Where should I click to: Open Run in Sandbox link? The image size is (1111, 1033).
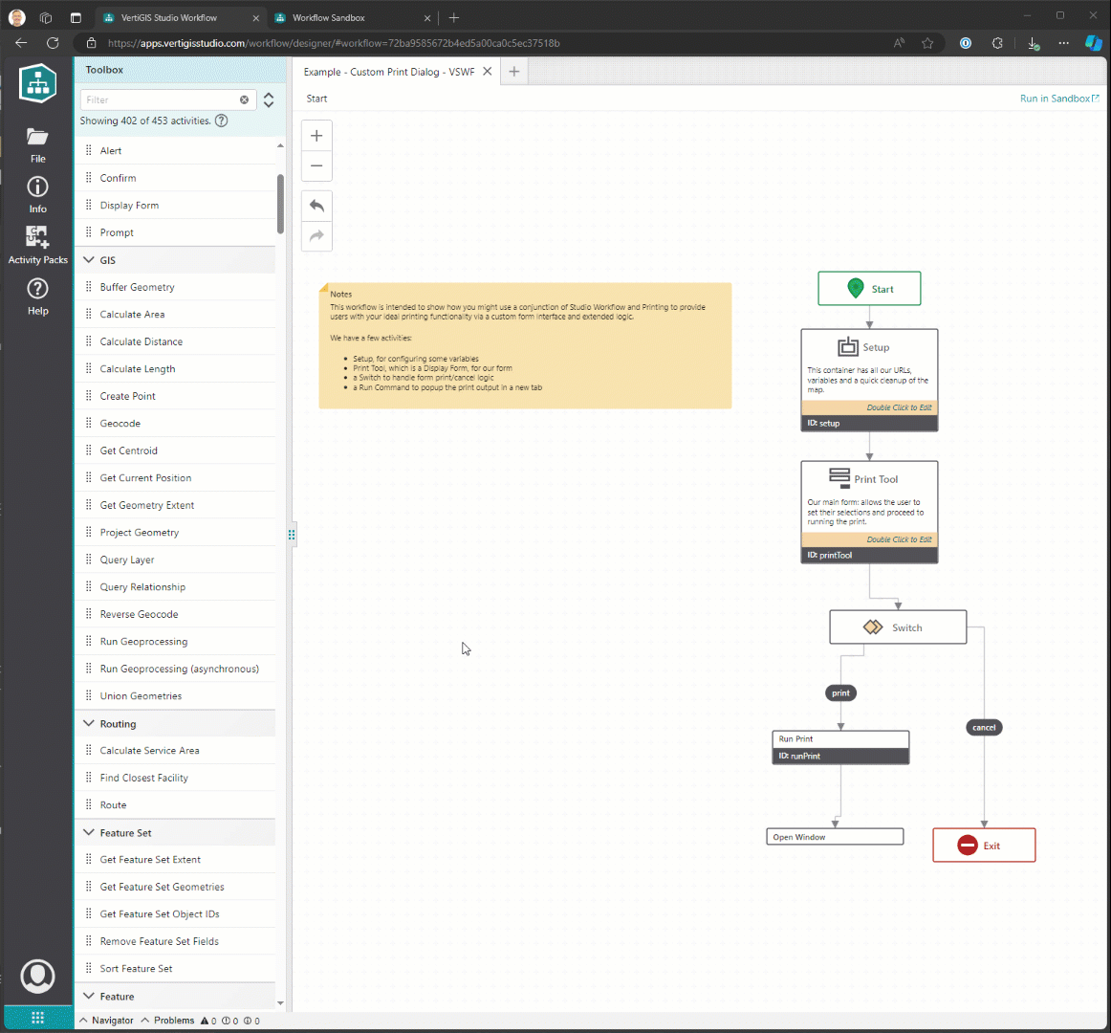pos(1059,99)
